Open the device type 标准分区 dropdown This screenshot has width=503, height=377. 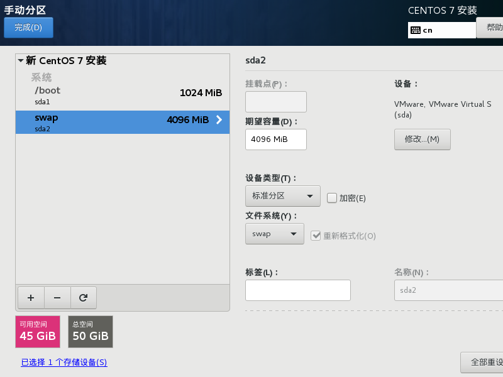click(x=282, y=196)
